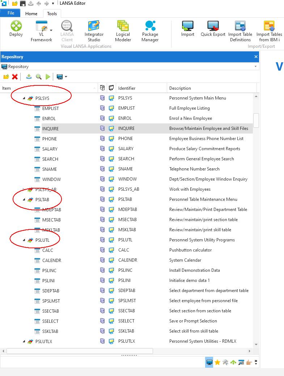Expand the PSLSYS_AB tree node

point(24,189)
